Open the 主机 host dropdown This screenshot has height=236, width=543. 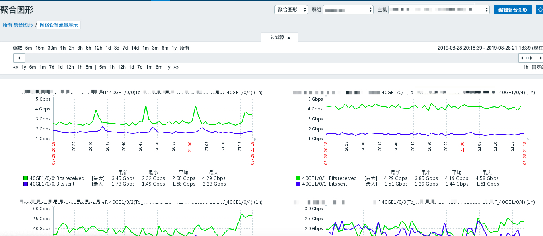click(439, 10)
